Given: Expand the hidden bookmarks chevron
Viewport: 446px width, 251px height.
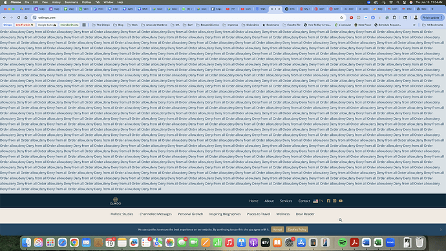Looking at the screenshot, I should [414, 25].
